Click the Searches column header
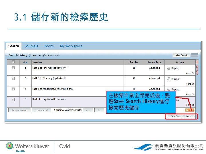This screenshot has width=206, height=154. 37,62
